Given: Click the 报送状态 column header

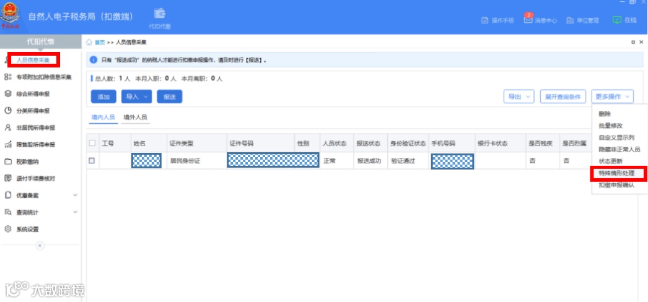Looking at the screenshot, I should click(x=369, y=143).
